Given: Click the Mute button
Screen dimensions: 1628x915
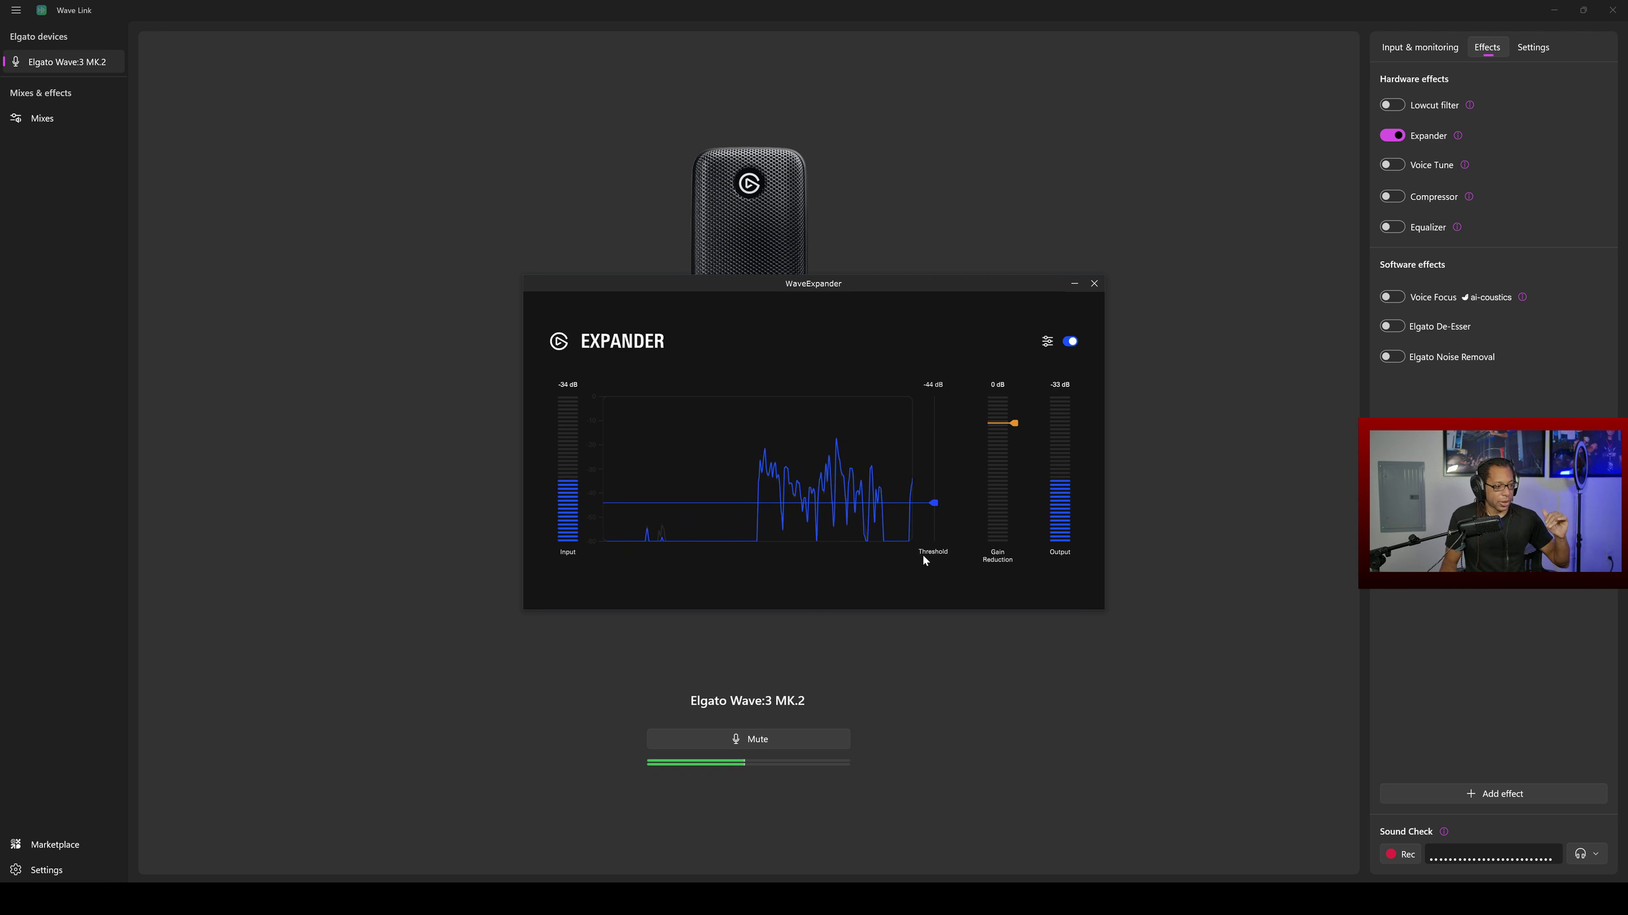Looking at the screenshot, I should [x=748, y=739].
